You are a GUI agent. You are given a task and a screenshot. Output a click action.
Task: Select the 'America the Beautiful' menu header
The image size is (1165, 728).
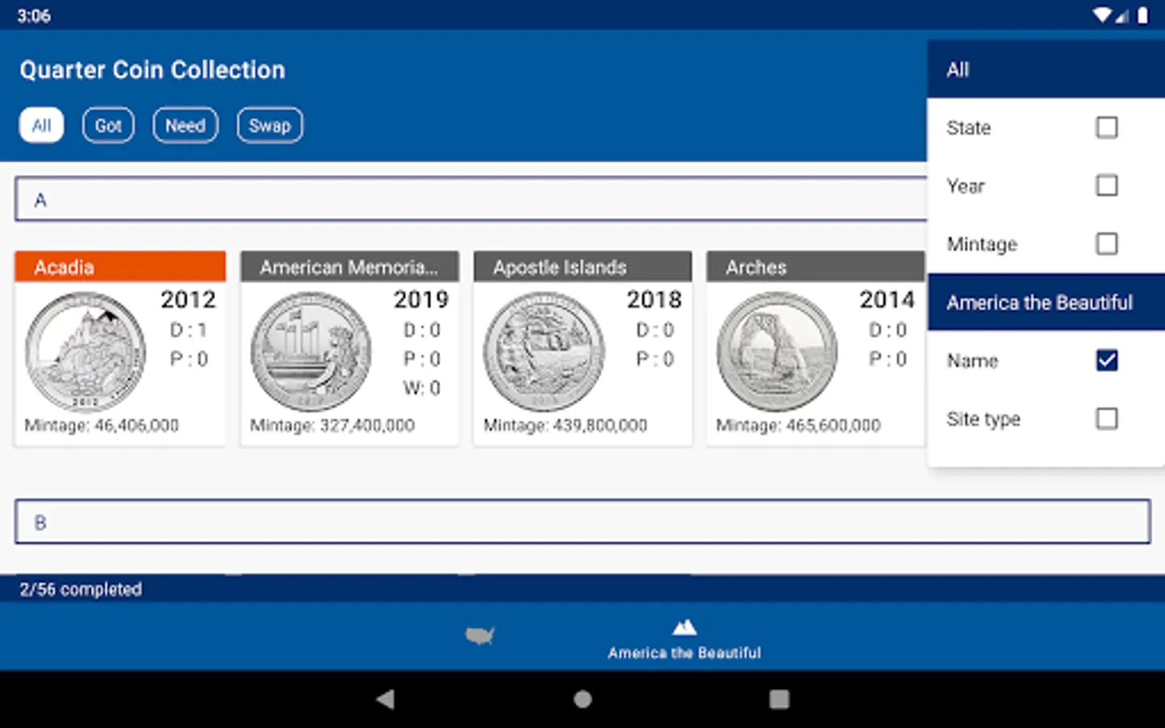pos(1046,302)
